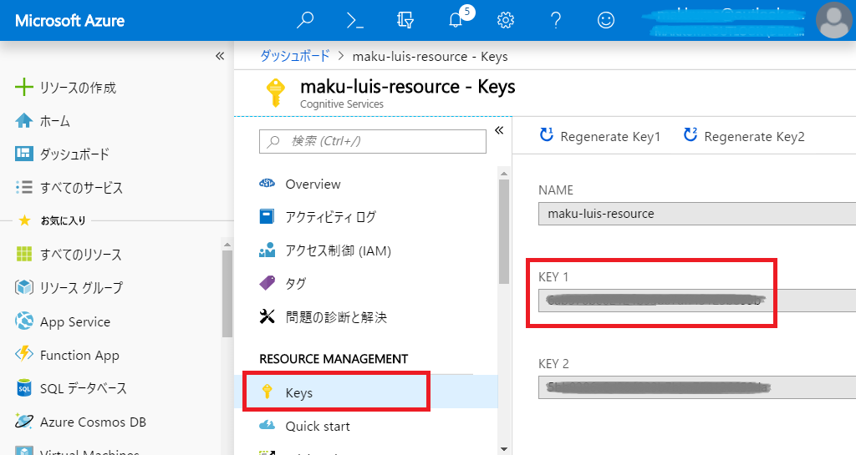
Task: Open the settings gear in header
Action: [506, 20]
